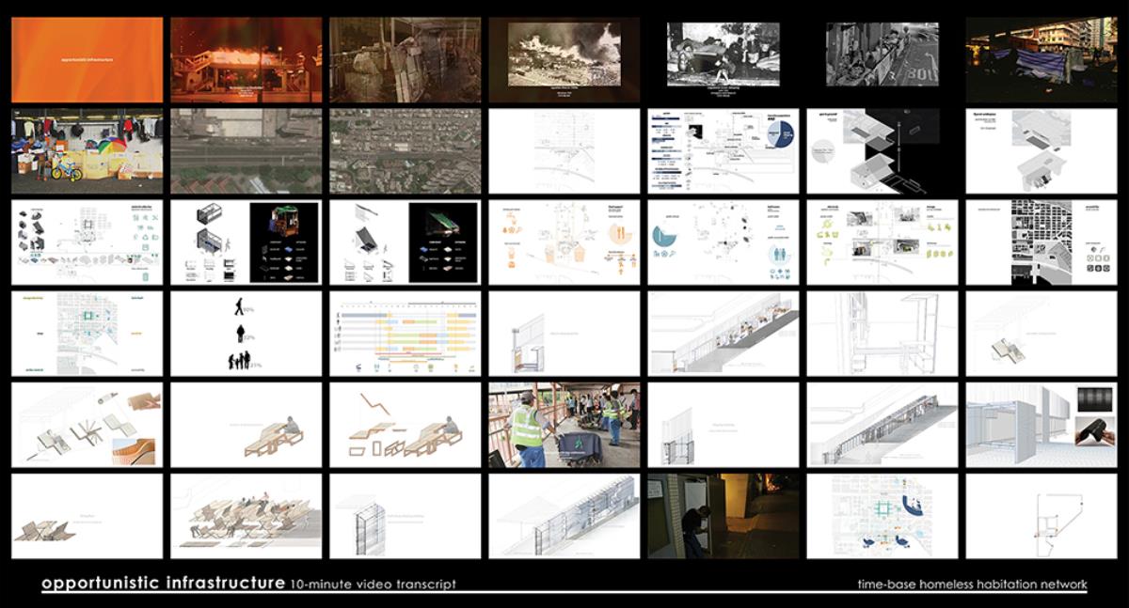Screen dimensions: 1129x608
Task: Click the '10-minute video transcript' label
Action: coord(374,585)
